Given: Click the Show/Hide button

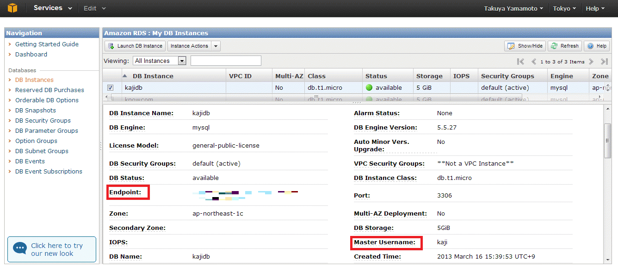Looking at the screenshot, I should (525, 46).
